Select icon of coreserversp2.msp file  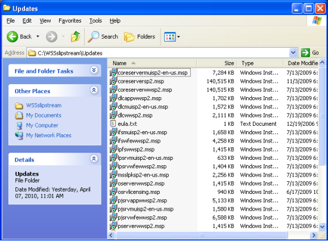coord(113,81)
